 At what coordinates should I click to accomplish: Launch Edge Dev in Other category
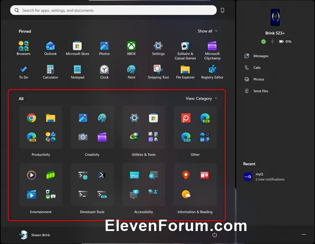click(x=205, y=118)
